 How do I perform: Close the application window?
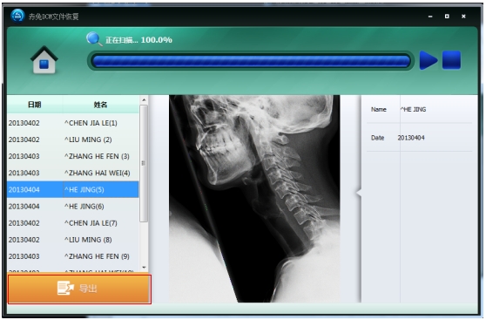463,17
